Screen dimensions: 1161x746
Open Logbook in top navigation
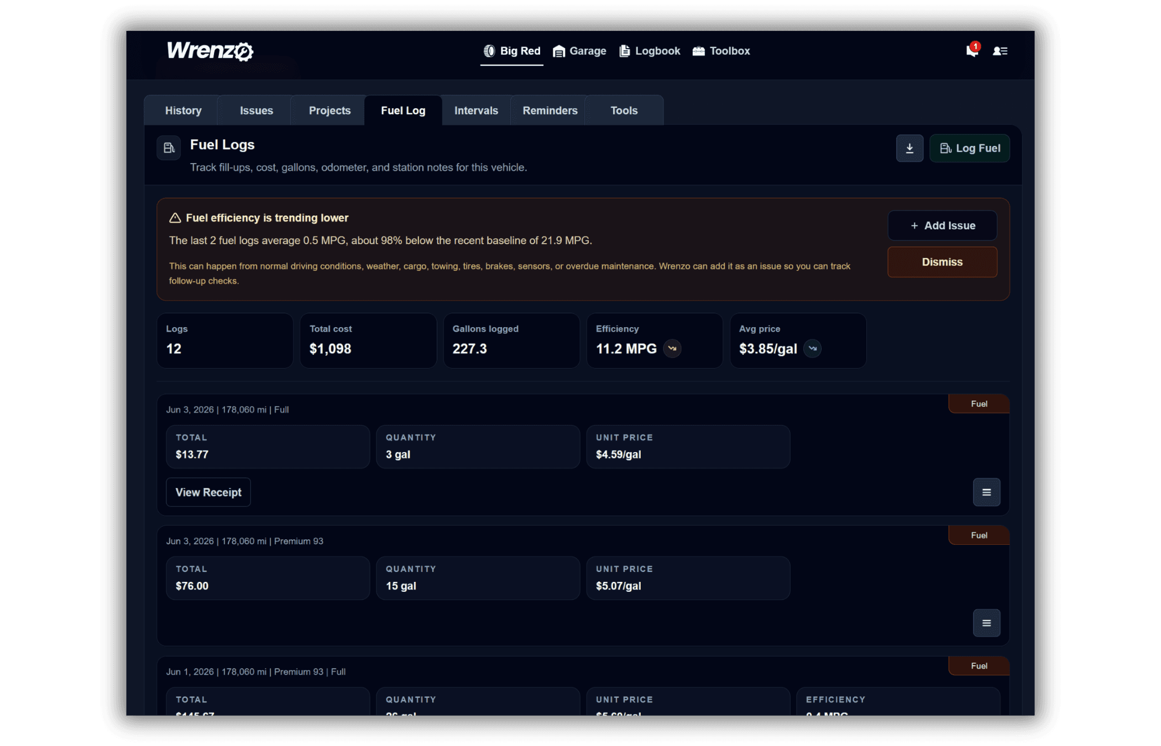(x=650, y=51)
